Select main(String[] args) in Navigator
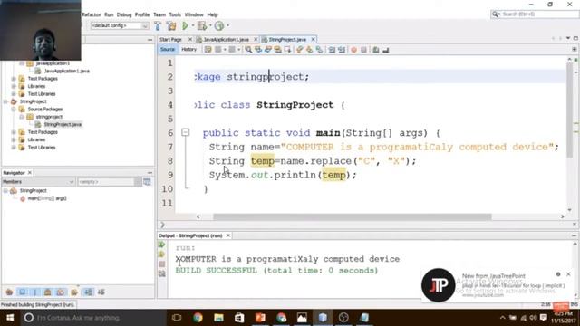Screen dimensions: 580x326 click(x=47, y=198)
